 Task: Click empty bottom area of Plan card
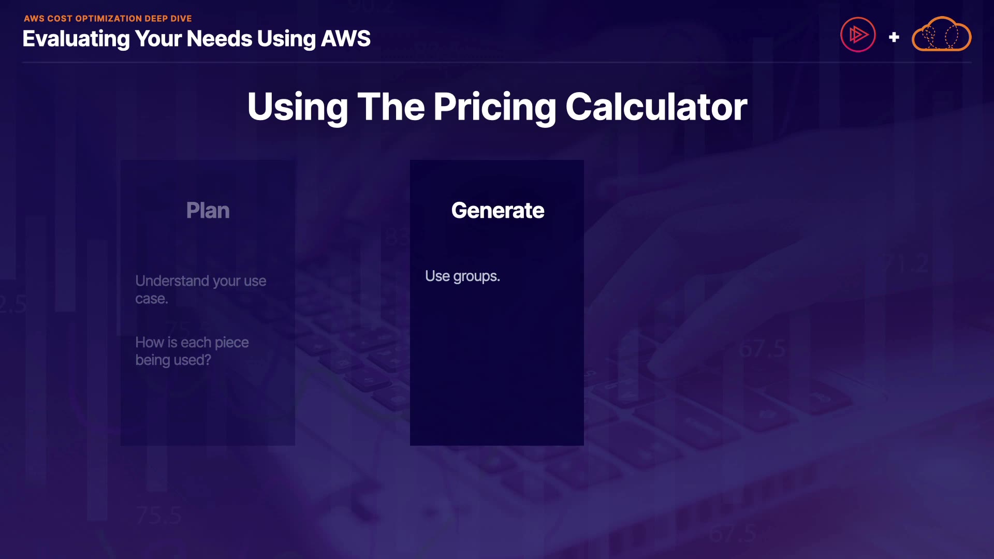click(208, 414)
